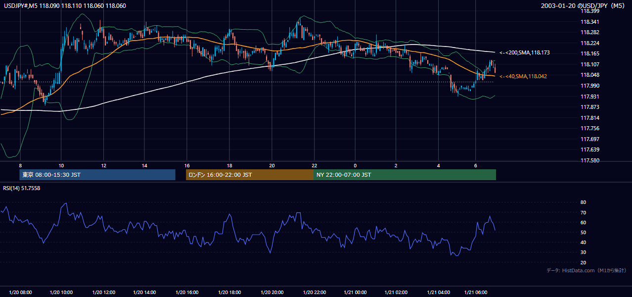
Task: Click the time axis label 1/20 22:00
Action: [x=314, y=293]
